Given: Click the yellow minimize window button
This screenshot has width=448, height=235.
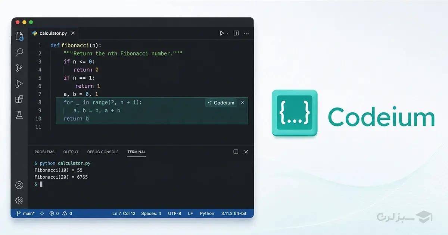Looking at the screenshot, I should [25, 22].
